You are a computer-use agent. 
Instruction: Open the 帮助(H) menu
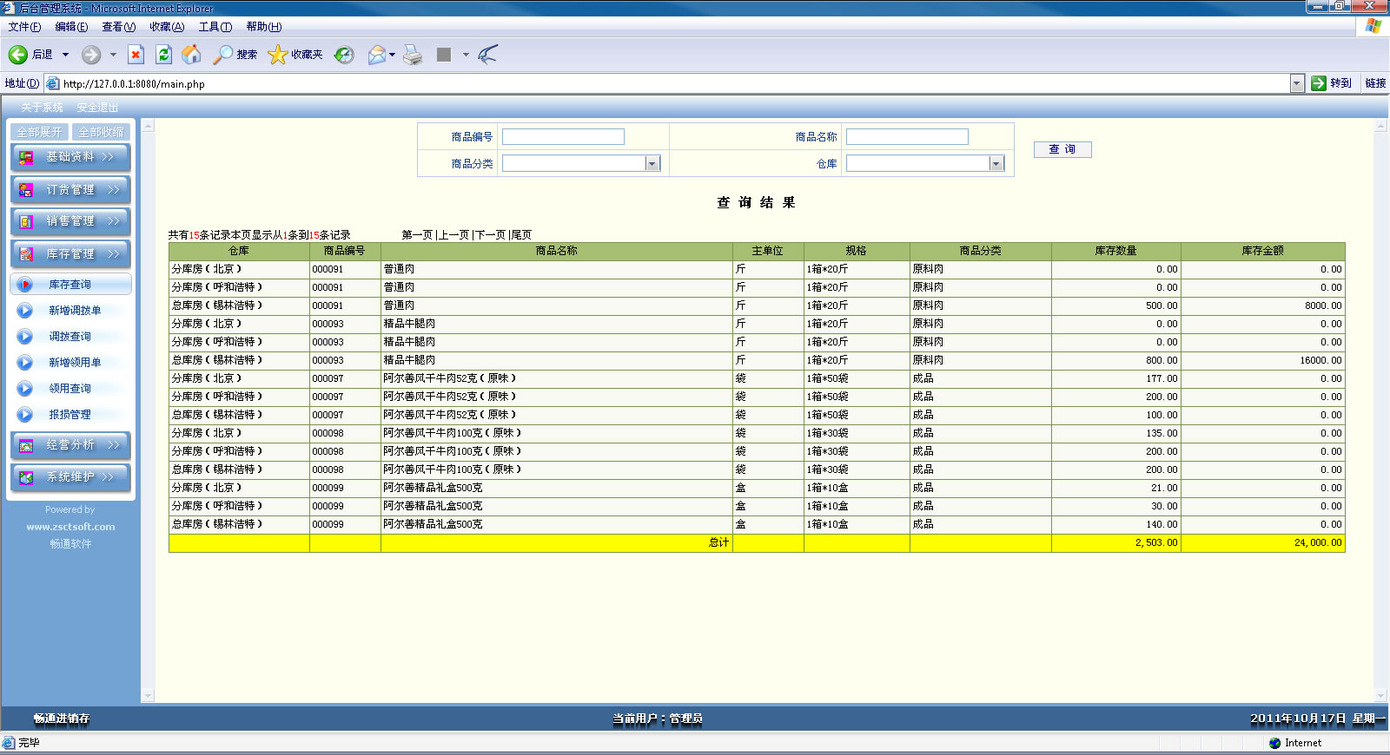[264, 27]
